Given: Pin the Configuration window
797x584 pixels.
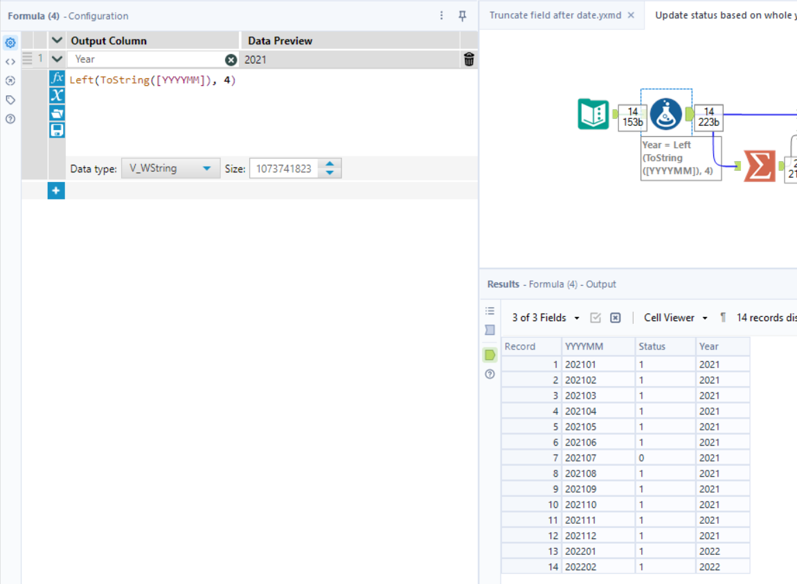Looking at the screenshot, I should (463, 15).
